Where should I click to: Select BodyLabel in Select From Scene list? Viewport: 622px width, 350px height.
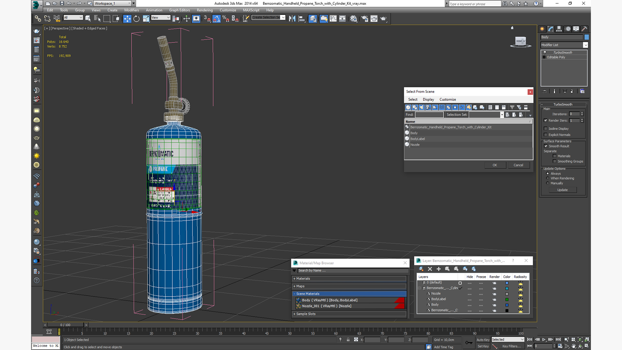pos(468,139)
